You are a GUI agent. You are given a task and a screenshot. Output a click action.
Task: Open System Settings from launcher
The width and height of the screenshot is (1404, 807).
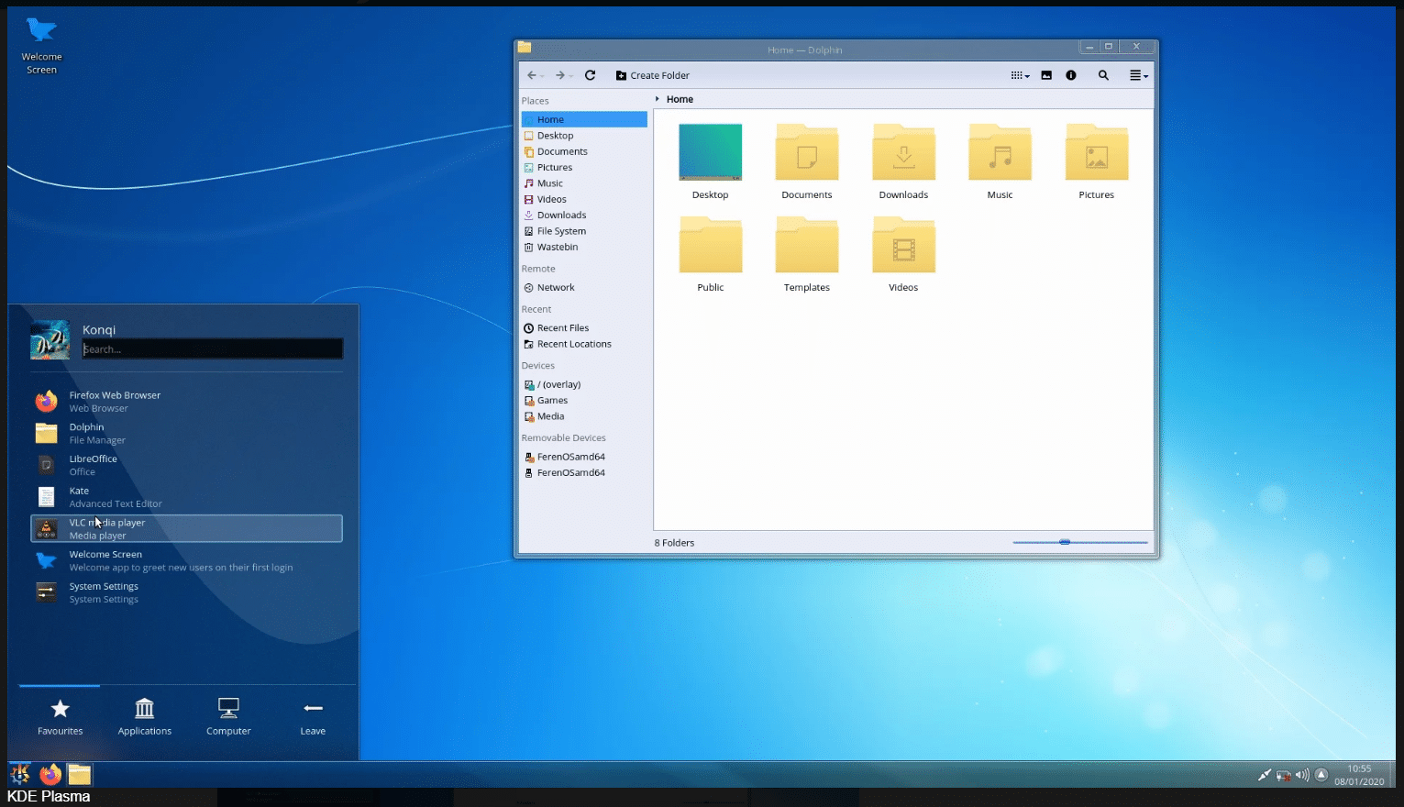coord(186,592)
